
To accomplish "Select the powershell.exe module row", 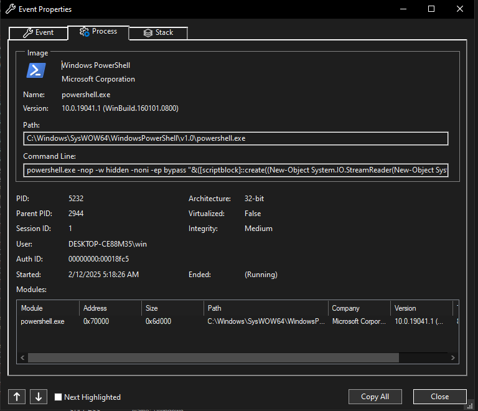I will click(x=43, y=321).
